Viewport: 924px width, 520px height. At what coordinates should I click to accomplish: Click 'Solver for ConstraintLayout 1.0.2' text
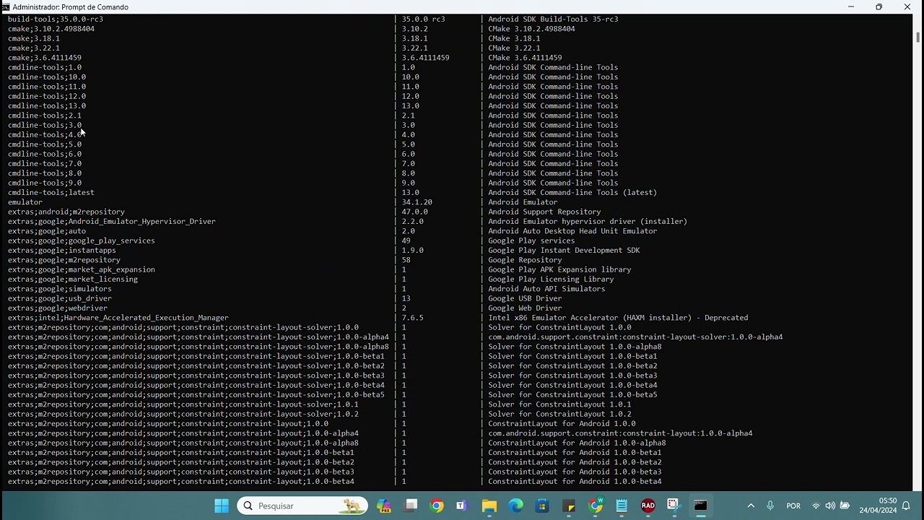(559, 414)
